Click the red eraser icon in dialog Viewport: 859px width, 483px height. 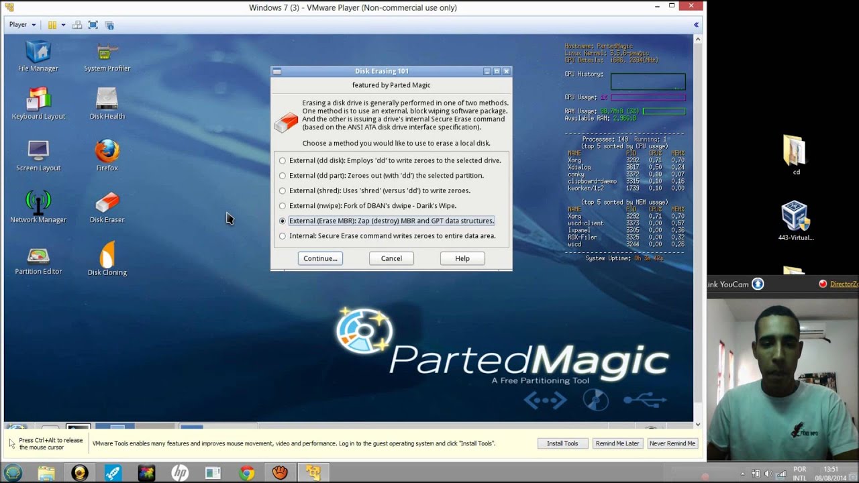tap(286, 122)
